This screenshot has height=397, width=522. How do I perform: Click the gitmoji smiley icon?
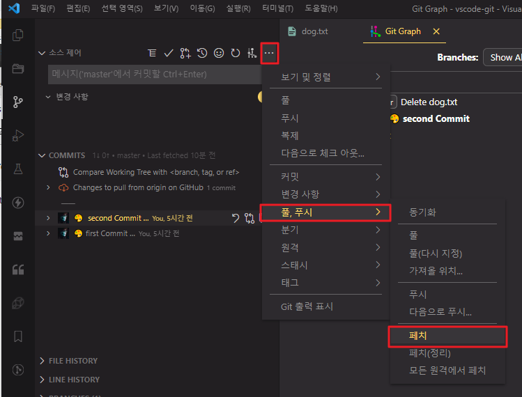(219, 53)
